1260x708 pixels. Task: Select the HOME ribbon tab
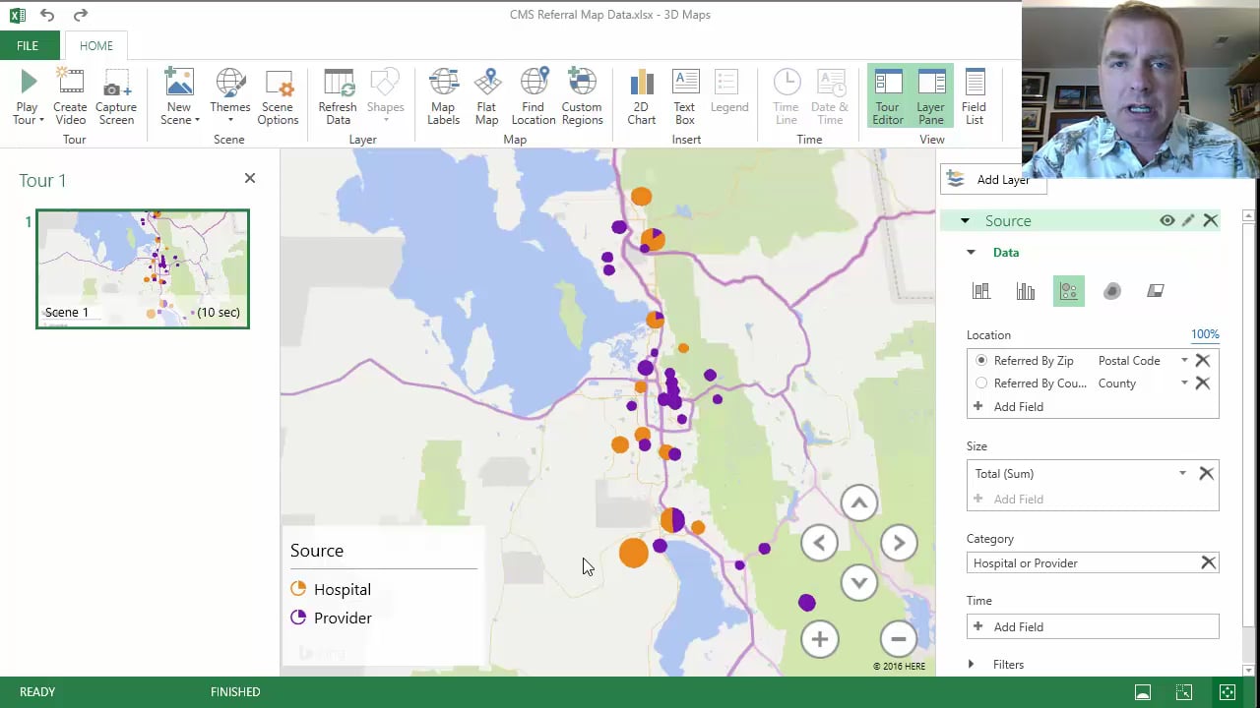[x=96, y=46]
